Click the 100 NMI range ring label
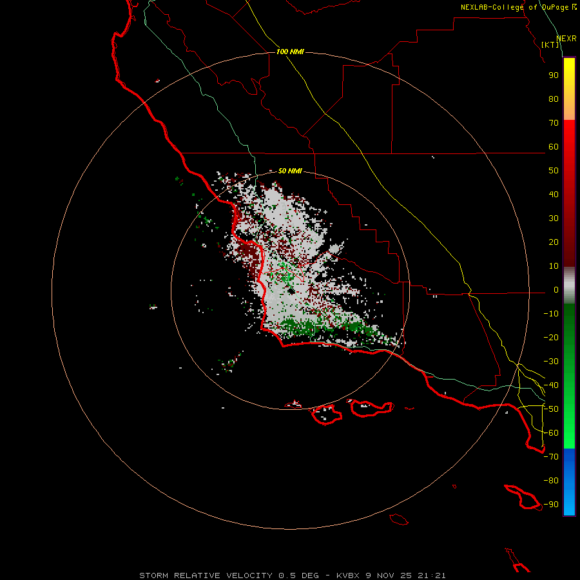This screenshot has height=580, width=580. 290,52
